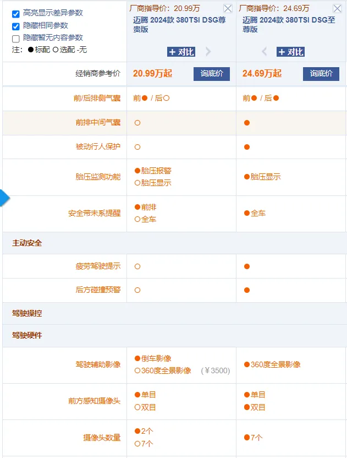Image resolution: width=347 pixels, height=458 pixels.
Task: Add 至尊版 to compare with +对比
Action: [291, 52]
